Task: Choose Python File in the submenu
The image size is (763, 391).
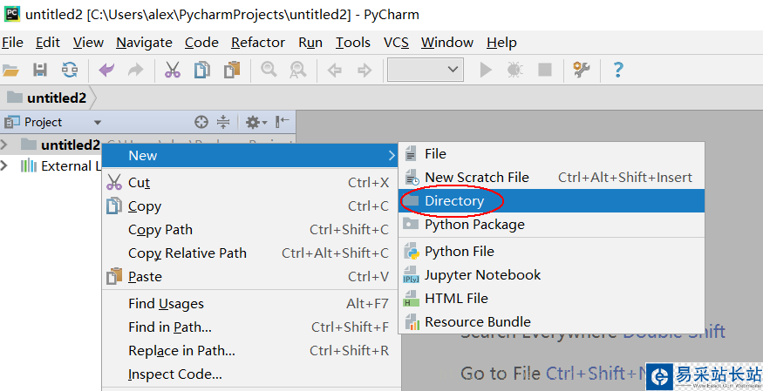Action: click(x=459, y=252)
